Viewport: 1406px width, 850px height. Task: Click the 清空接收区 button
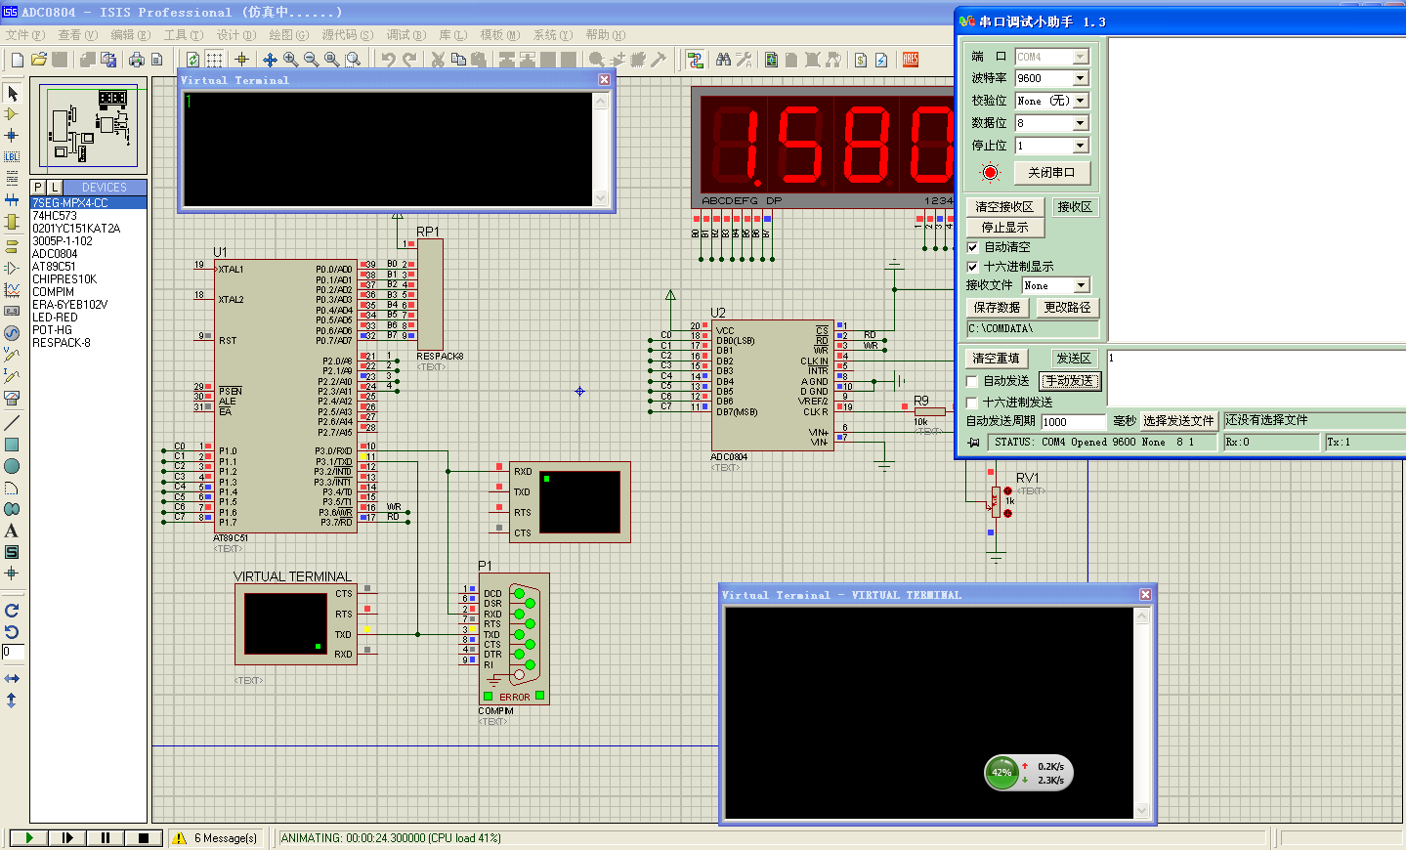(x=1004, y=207)
